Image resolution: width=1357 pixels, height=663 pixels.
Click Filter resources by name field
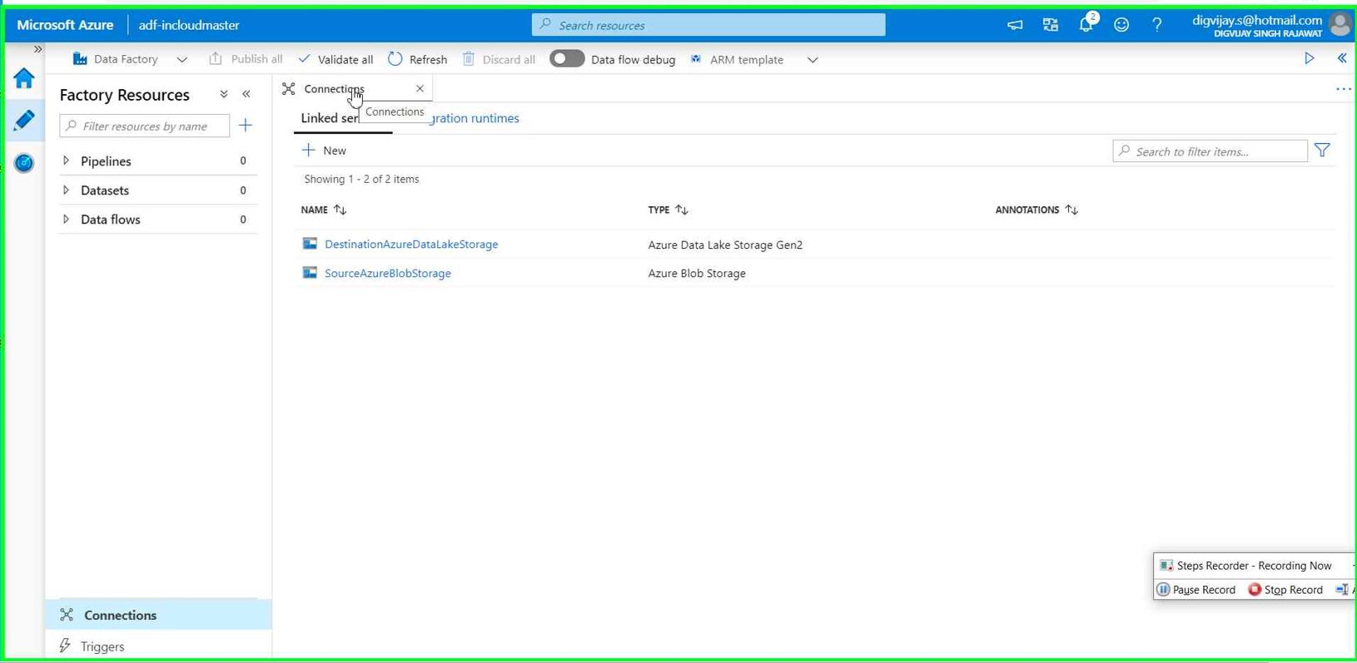145,126
